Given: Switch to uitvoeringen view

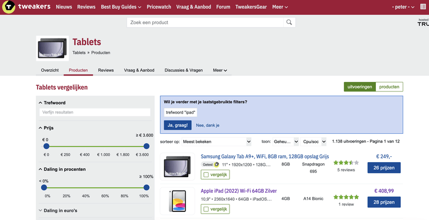Looking at the screenshot, I should (360, 87).
